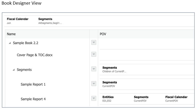Open the dropdown arrow for Cover Page & TOC.docx
The width and height of the screenshot is (196, 109).
[94, 54]
